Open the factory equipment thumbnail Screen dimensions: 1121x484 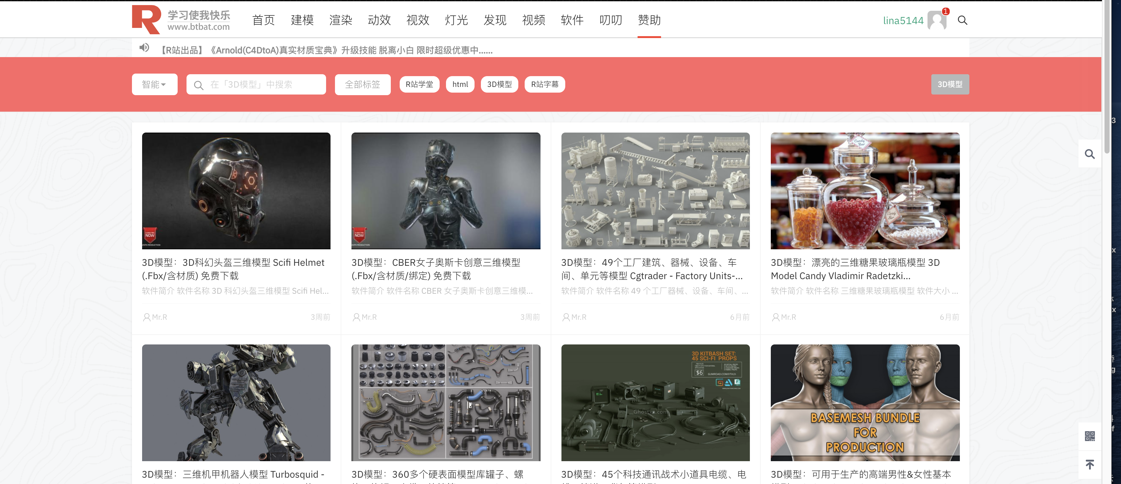[x=655, y=191]
